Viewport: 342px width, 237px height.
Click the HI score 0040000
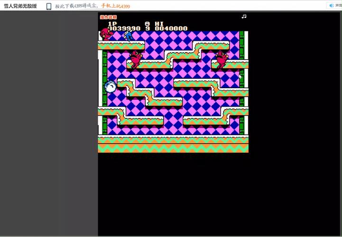[x=171, y=28]
